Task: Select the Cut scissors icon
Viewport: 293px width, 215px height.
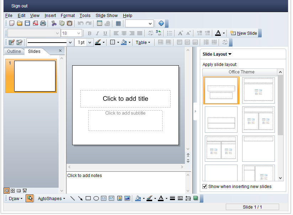Action: click(x=54, y=23)
